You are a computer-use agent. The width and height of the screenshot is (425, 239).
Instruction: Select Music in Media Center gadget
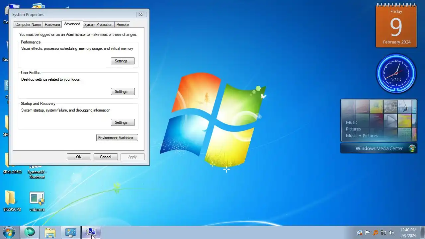pos(352,122)
